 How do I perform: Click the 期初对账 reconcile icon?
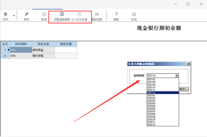(x=97, y=14)
